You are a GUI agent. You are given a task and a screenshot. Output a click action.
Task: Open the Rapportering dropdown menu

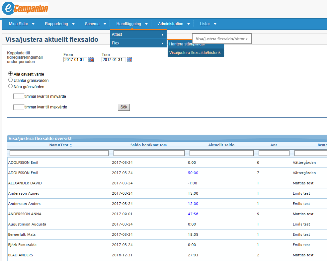pyautogui.click(x=59, y=24)
